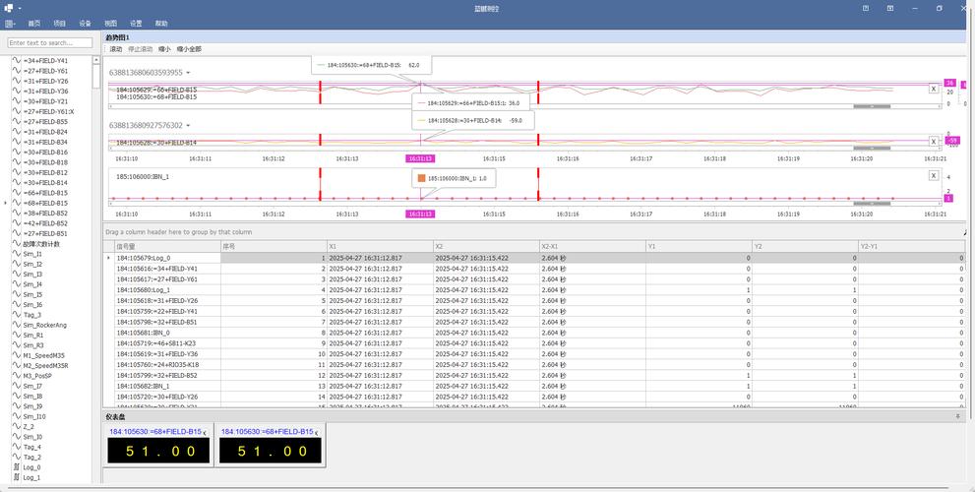Click the magenta 16:31:13 time label under IBN_1 chart
This screenshot has height=492, width=975.
[x=420, y=214]
